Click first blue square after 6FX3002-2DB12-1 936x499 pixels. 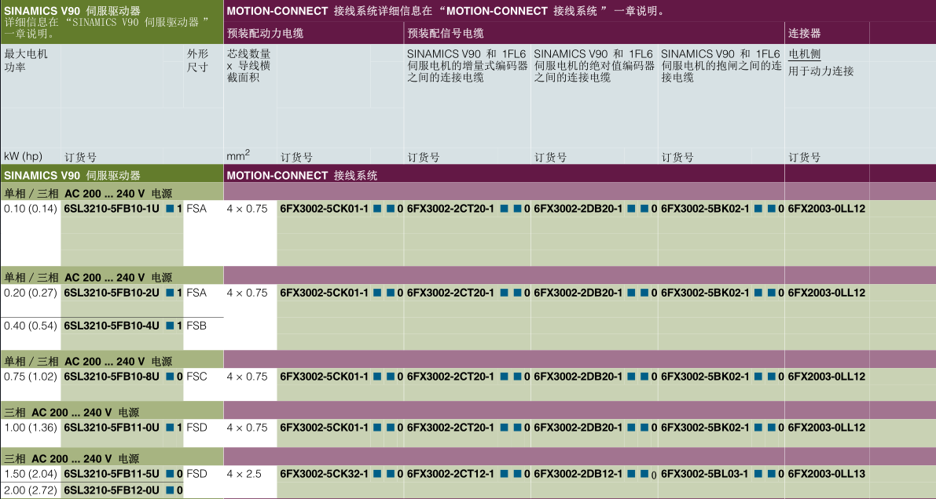tap(631, 474)
